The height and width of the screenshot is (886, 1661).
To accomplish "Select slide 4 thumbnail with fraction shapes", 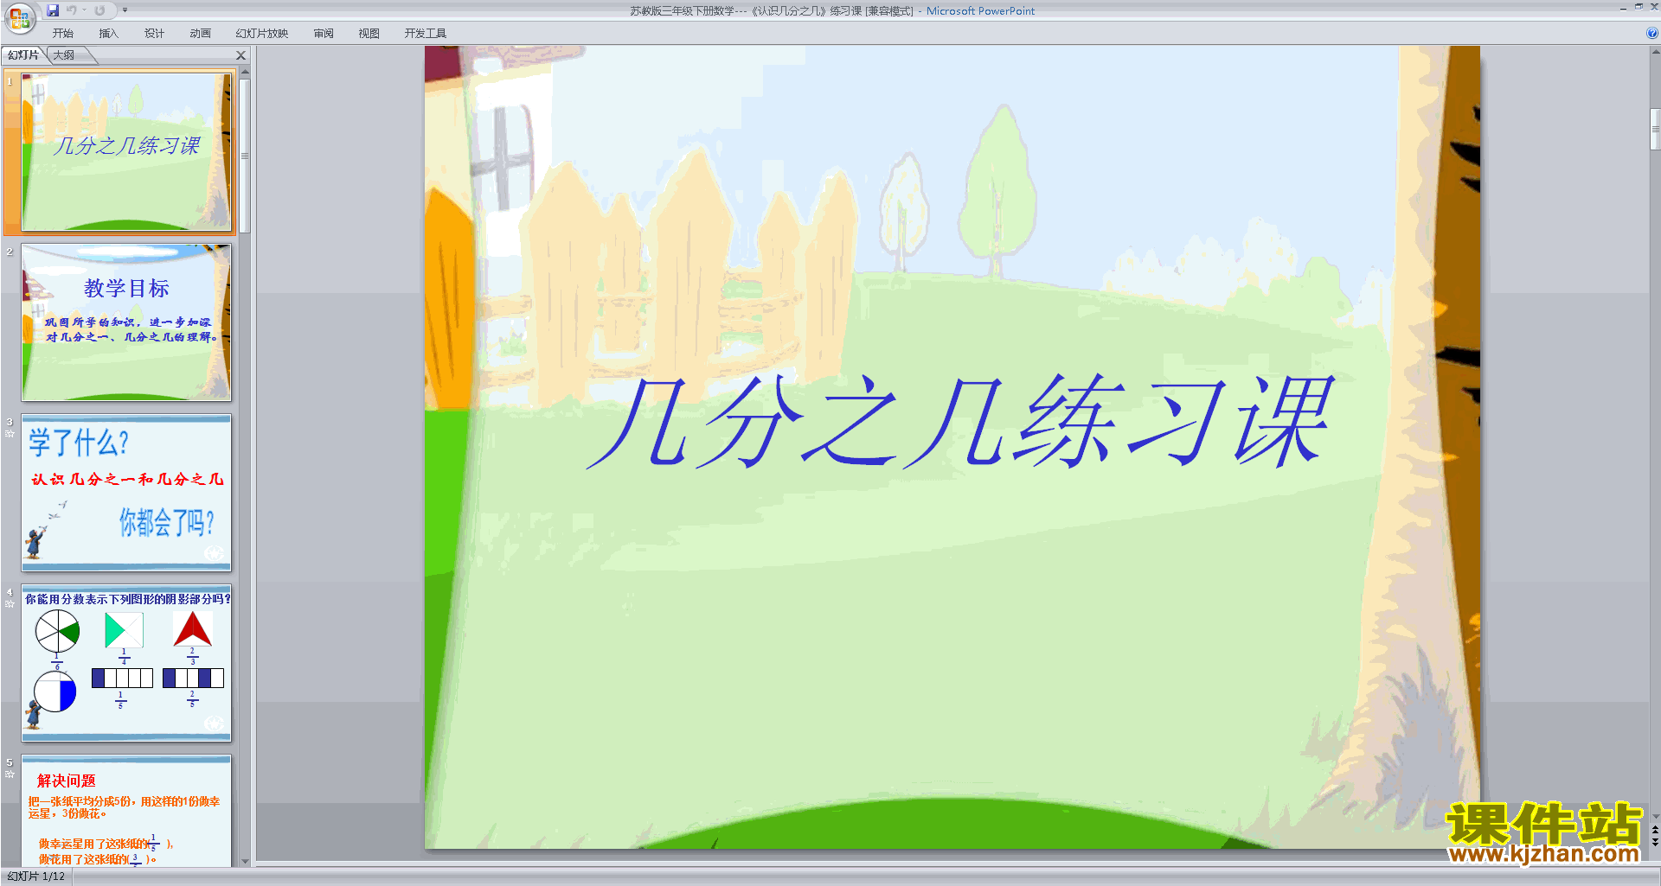I will click(126, 663).
